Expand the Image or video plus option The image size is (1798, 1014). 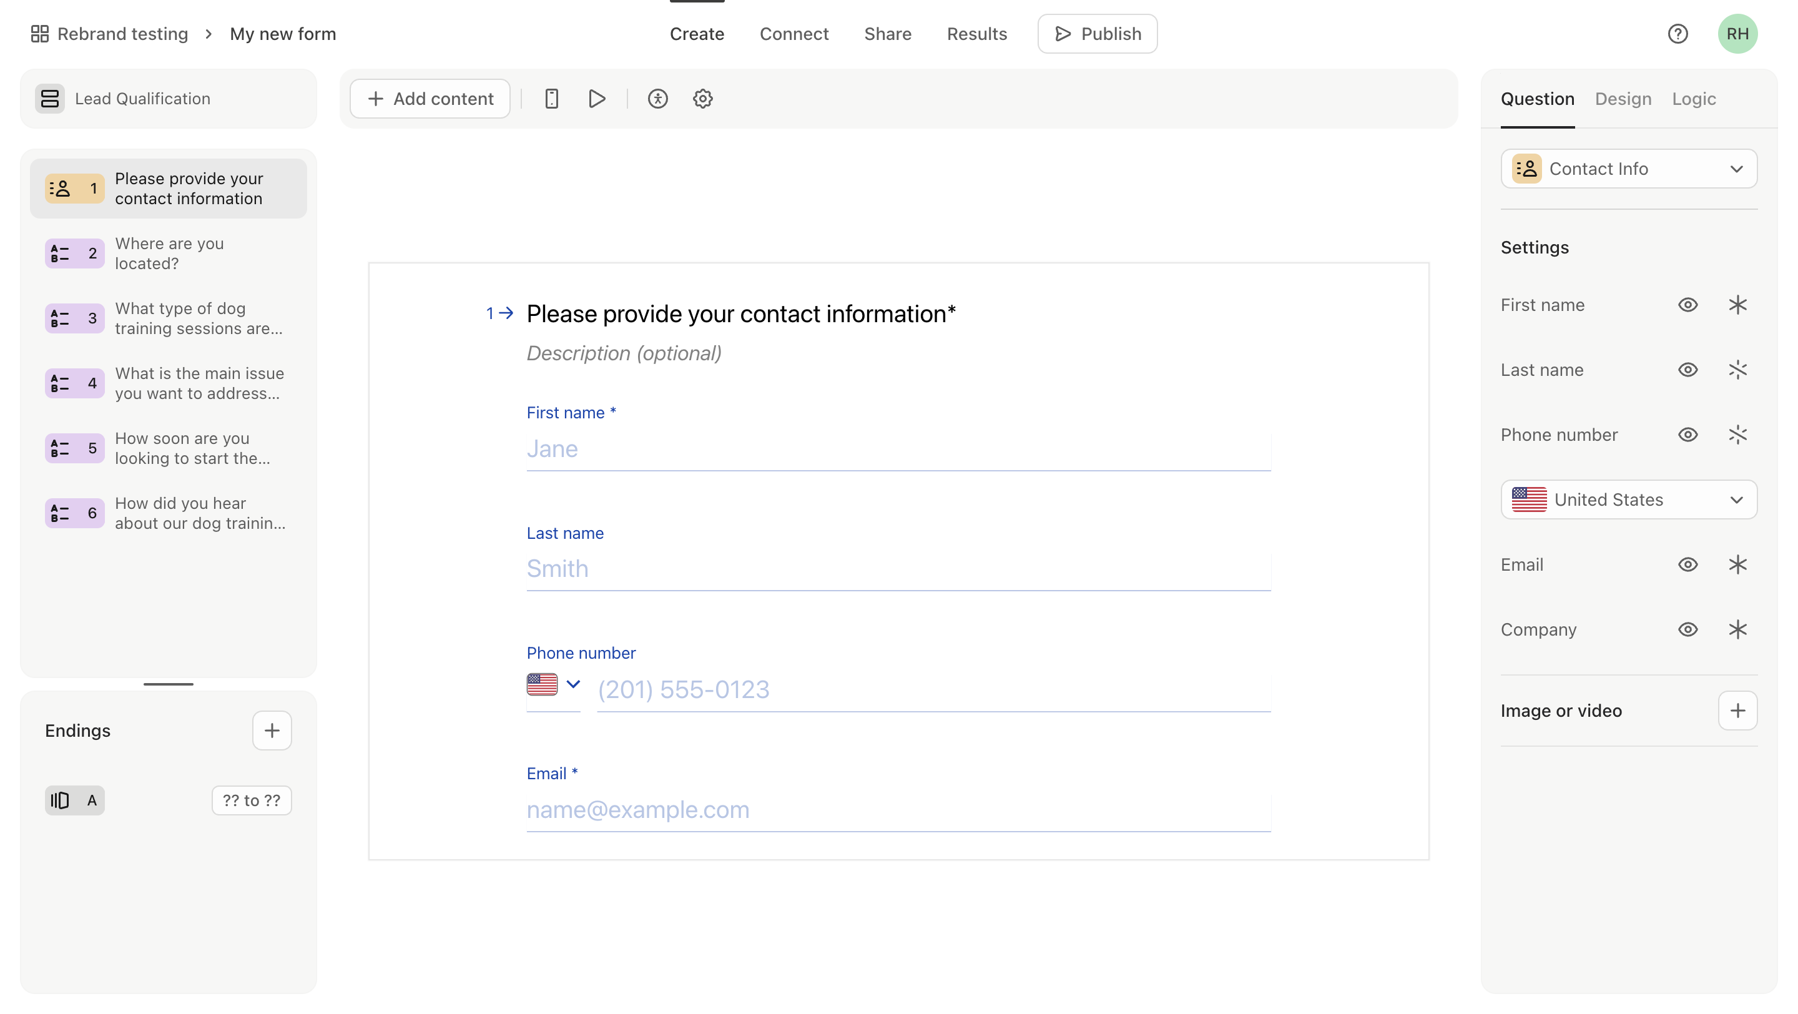pyautogui.click(x=1737, y=710)
